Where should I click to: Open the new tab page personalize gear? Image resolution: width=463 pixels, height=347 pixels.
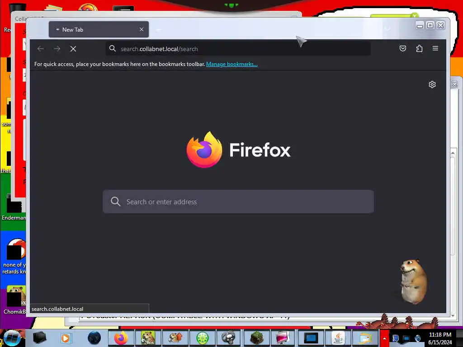[x=432, y=84]
